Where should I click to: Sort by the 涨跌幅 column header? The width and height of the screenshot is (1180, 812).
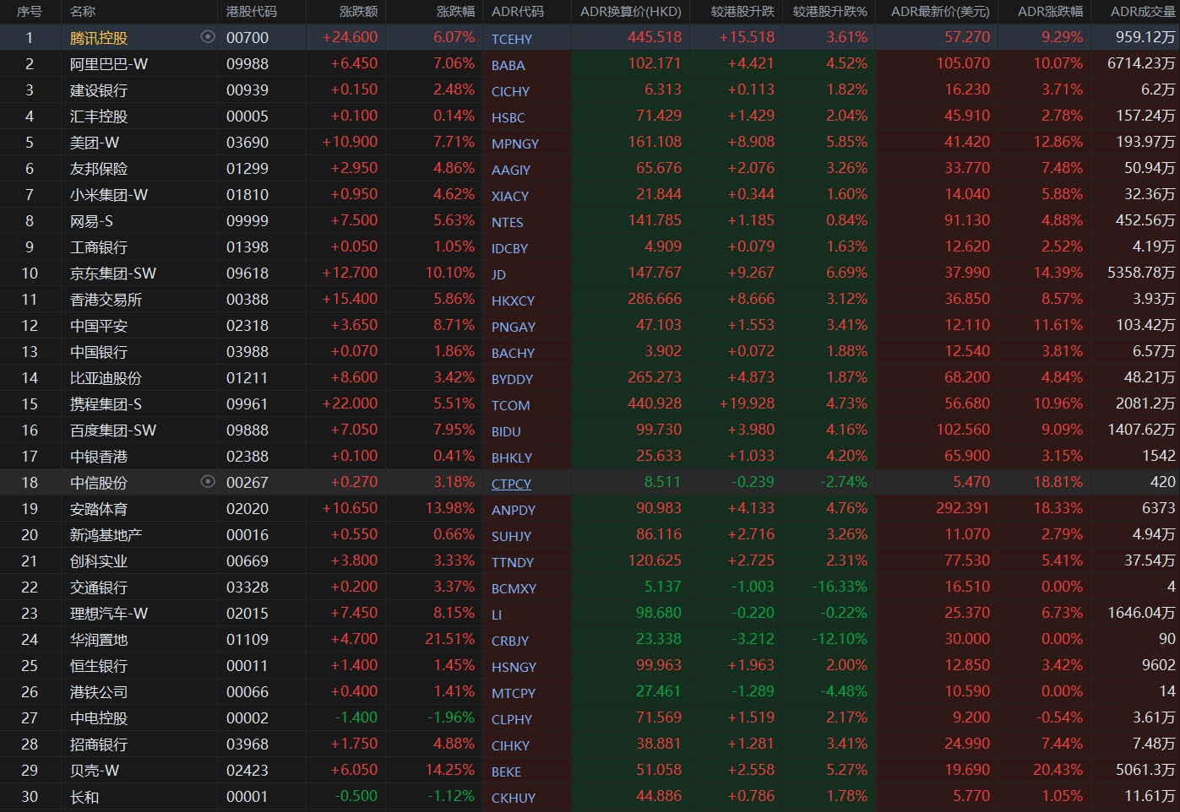(x=455, y=12)
